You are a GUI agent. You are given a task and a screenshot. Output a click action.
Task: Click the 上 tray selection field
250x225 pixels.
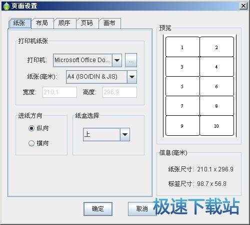click(x=101, y=134)
